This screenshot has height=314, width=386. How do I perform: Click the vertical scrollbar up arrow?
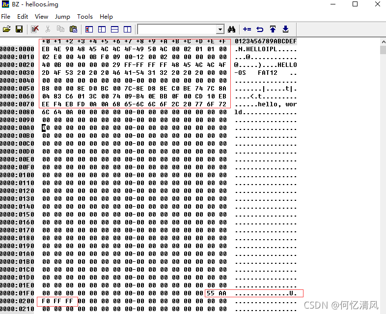click(383, 42)
